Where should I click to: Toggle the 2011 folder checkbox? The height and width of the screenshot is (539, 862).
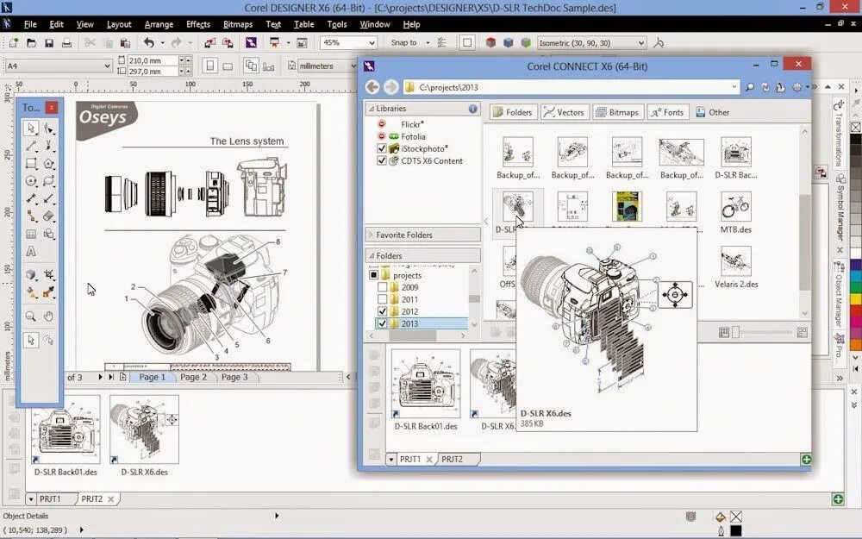pyautogui.click(x=382, y=299)
